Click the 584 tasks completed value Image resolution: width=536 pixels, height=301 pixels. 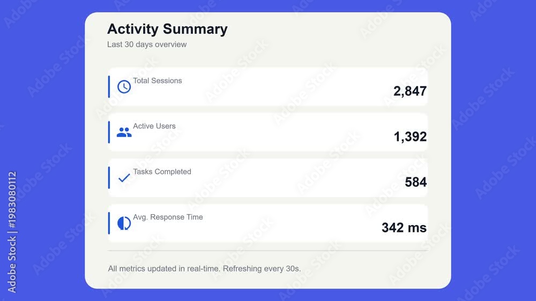[416, 182]
